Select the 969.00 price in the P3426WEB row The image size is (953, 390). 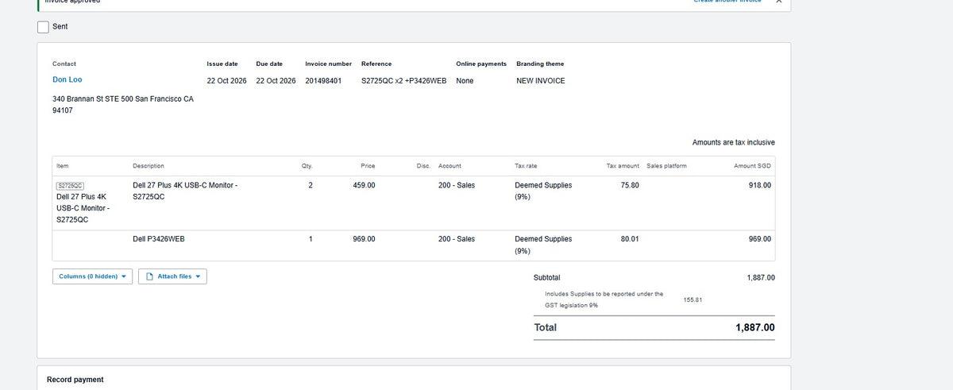(364, 238)
